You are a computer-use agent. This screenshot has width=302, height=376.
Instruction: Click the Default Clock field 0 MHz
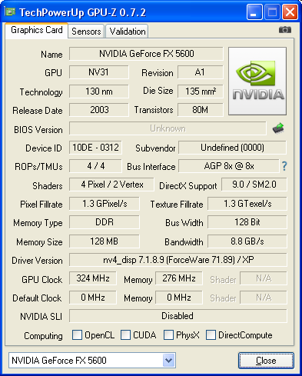tap(93, 298)
